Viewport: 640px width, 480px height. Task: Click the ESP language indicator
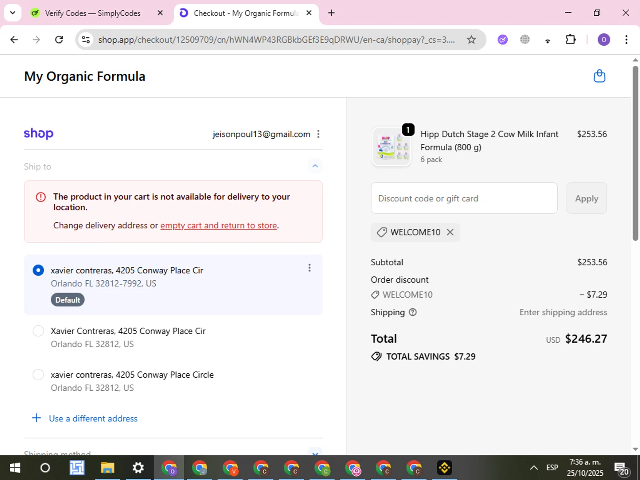(x=552, y=468)
